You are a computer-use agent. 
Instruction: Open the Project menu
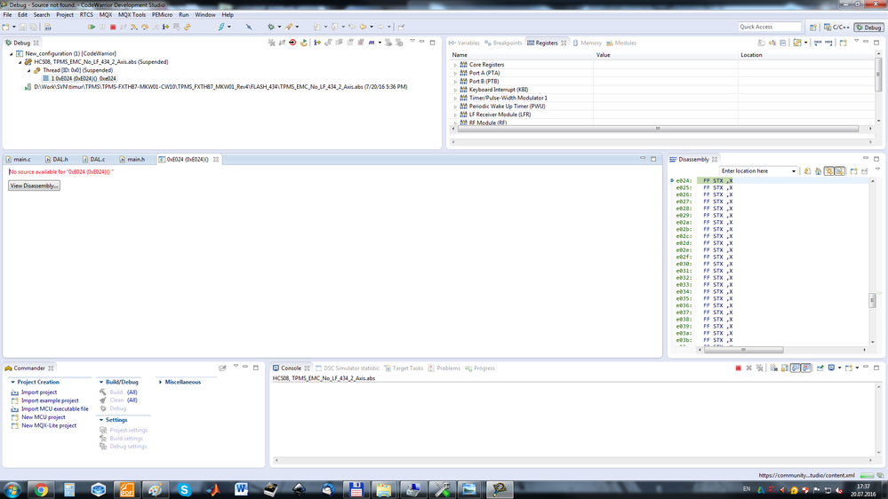point(65,15)
